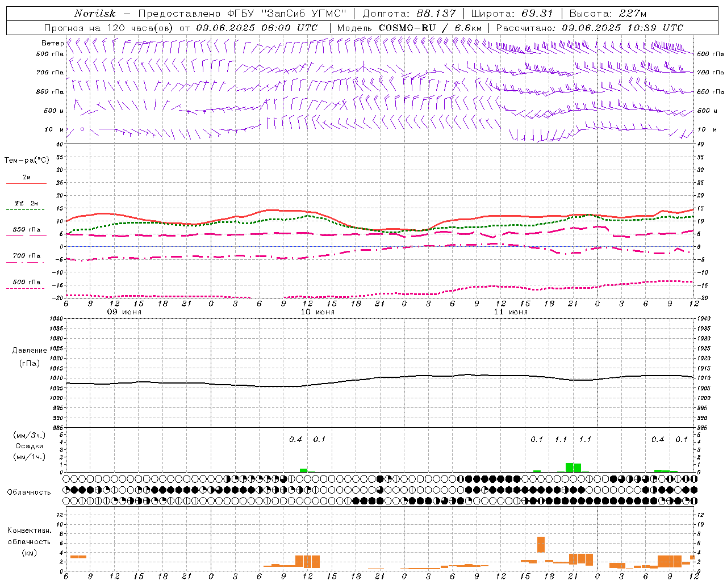
Task: Click the "Широта: 69.31" header field
Action: click(x=512, y=14)
